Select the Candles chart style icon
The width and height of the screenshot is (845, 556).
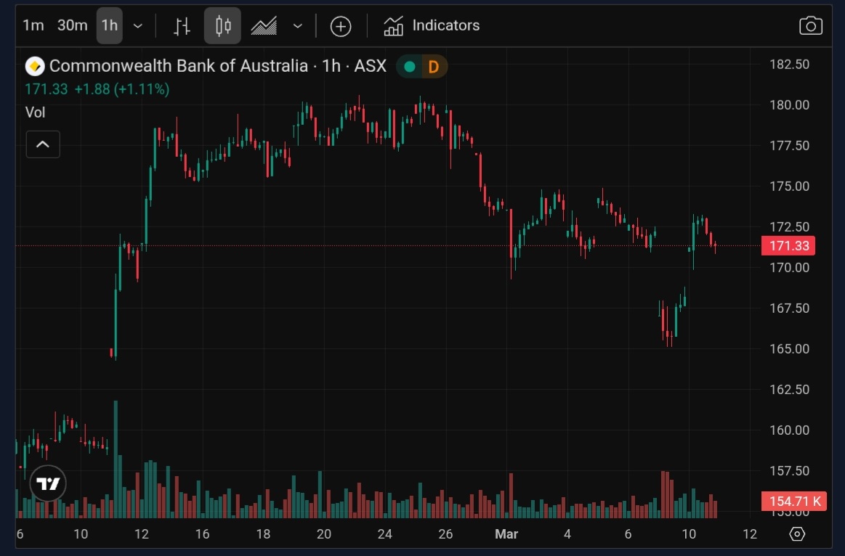tap(222, 26)
